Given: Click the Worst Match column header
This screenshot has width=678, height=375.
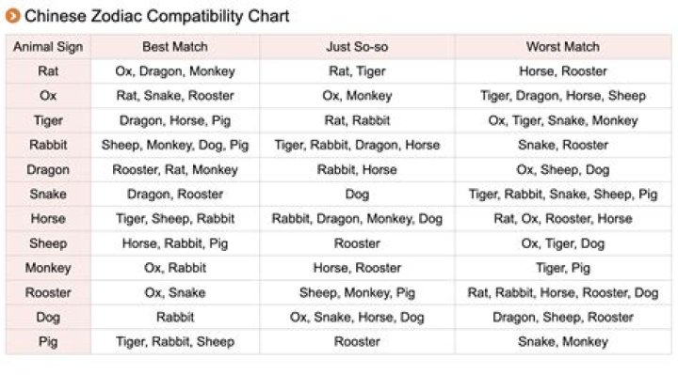Looking at the screenshot, I should pyautogui.click(x=563, y=47).
